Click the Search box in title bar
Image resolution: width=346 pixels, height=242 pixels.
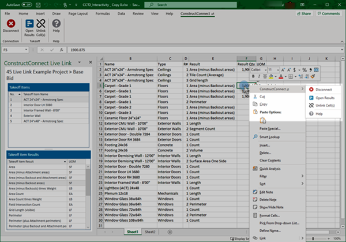(x=190, y=5)
